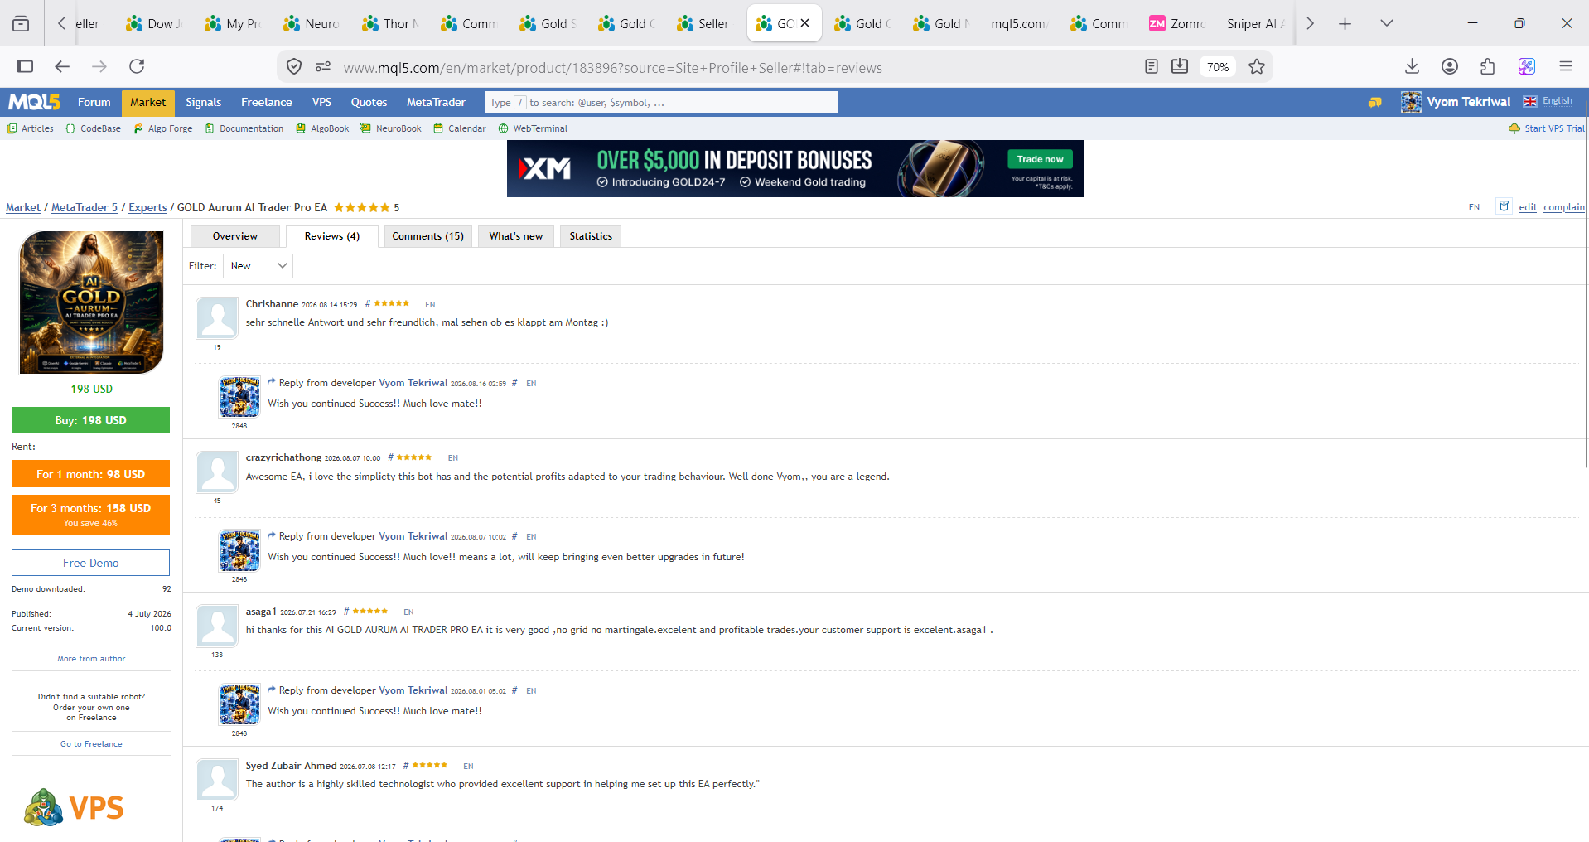Click the Free Demo button
Screen dimensions: 1589x842
[x=90, y=563]
